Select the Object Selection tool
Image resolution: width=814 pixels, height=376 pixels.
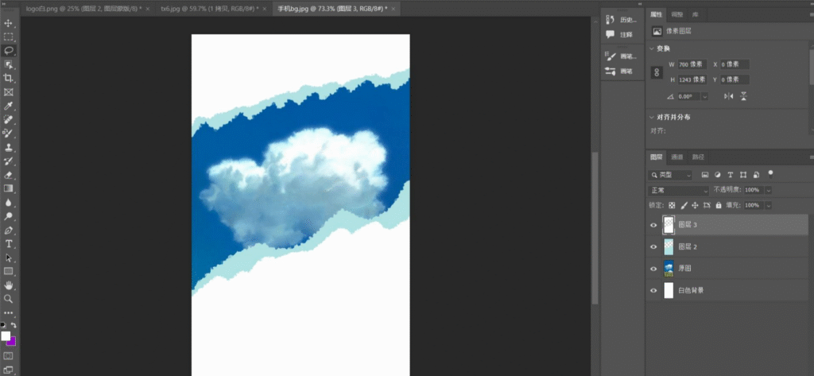pyautogui.click(x=8, y=64)
